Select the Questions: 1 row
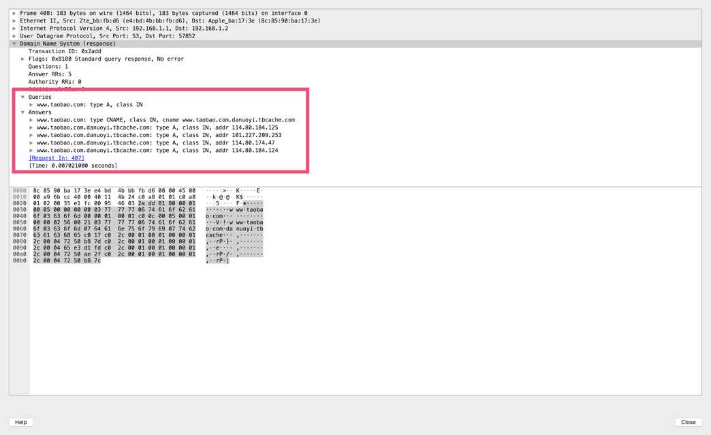The height and width of the screenshot is (435, 711). tap(48, 67)
